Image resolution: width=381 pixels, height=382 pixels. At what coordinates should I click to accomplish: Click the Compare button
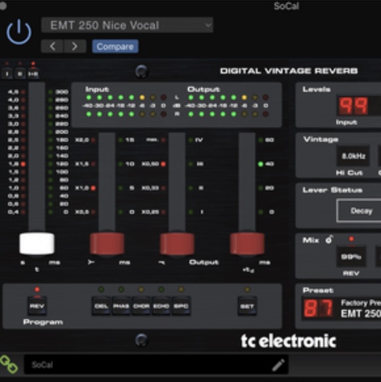pyautogui.click(x=115, y=47)
